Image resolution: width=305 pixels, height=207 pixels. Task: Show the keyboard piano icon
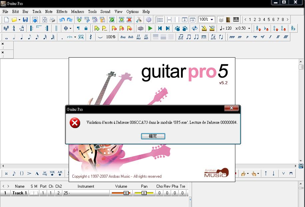236,20
